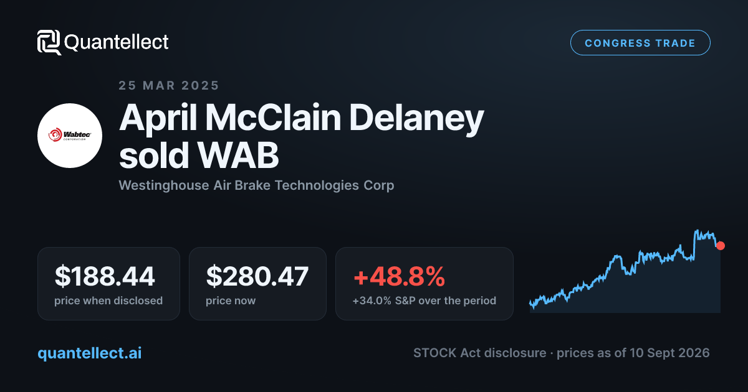
Task: Click the chart peak near the right
Action: [x=696, y=231]
